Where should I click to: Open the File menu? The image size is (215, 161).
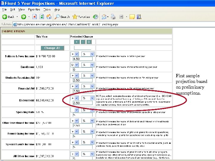(x=4, y=10)
